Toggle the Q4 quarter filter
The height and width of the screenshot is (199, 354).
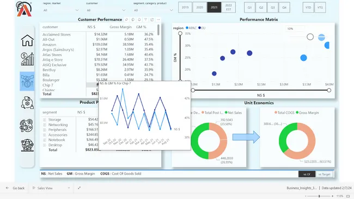(284, 8)
